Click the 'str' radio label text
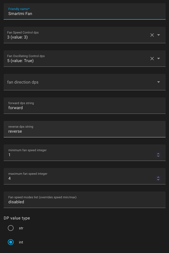Viewport: 169px width, 253px height. click(21, 228)
